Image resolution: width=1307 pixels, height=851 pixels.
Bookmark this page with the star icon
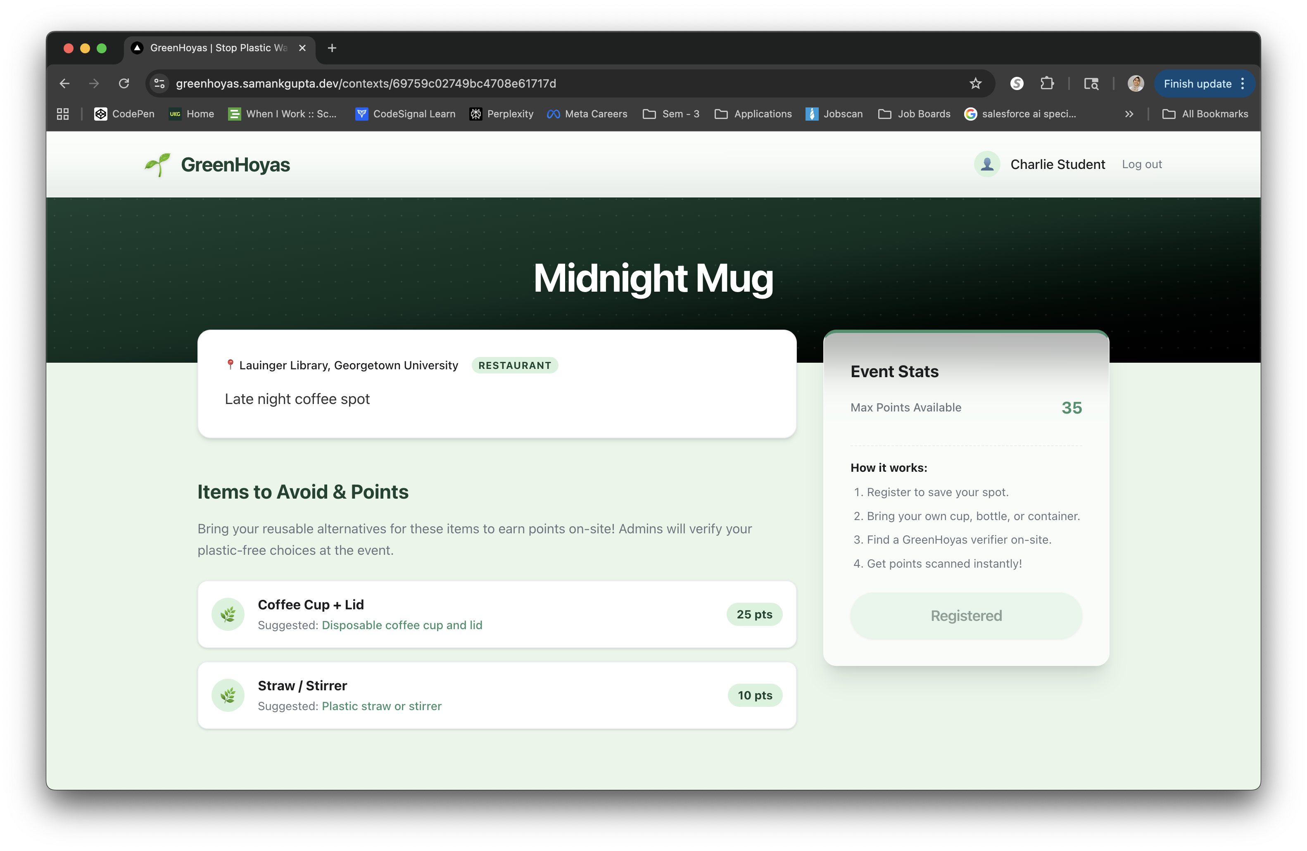click(x=975, y=83)
